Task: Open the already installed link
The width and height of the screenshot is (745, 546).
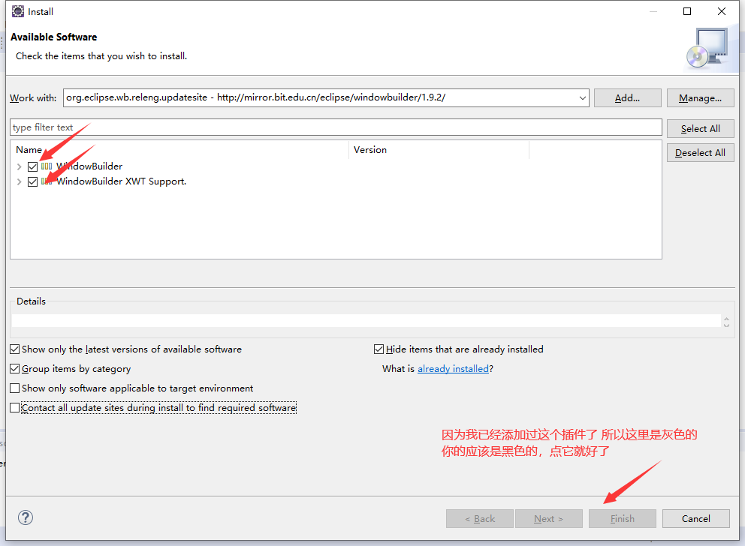Action: pos(453,368)
